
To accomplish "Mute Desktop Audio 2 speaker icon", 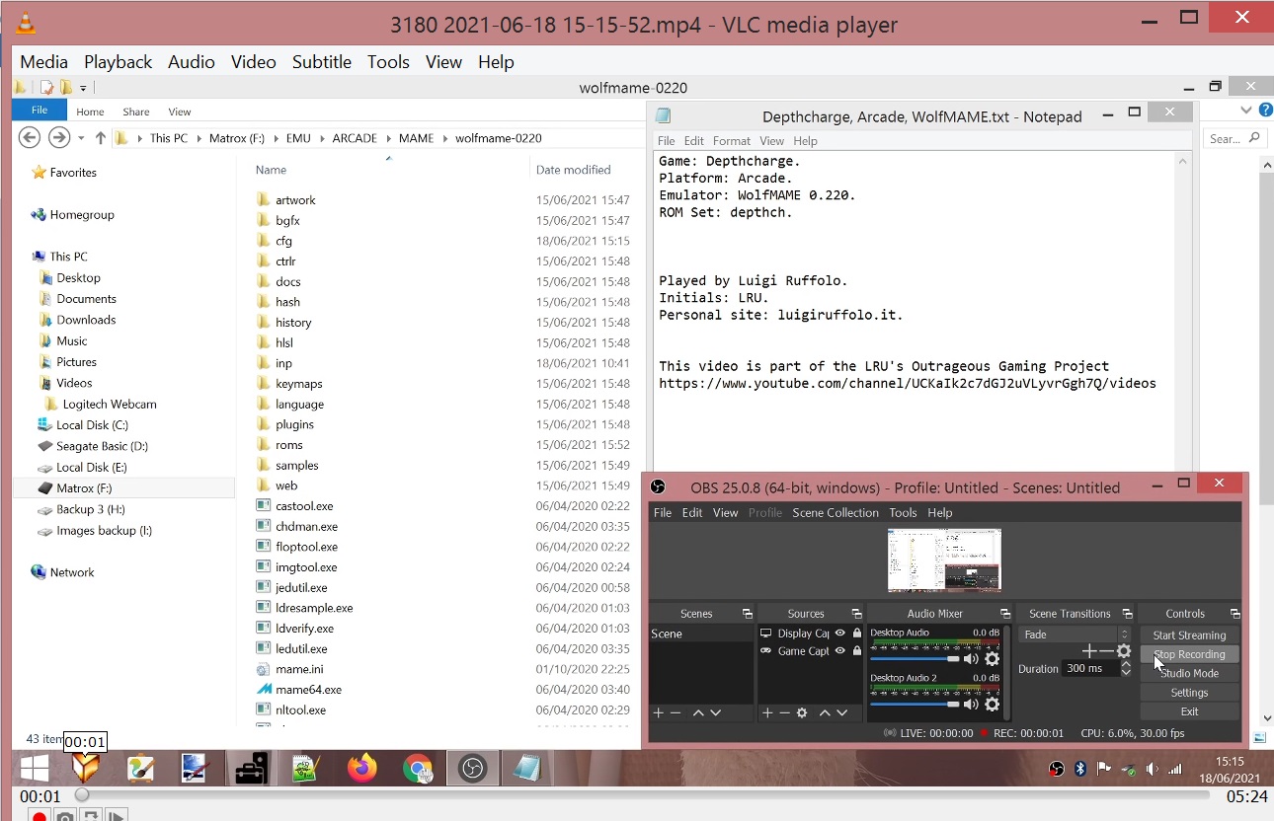I will pos(971,705).
